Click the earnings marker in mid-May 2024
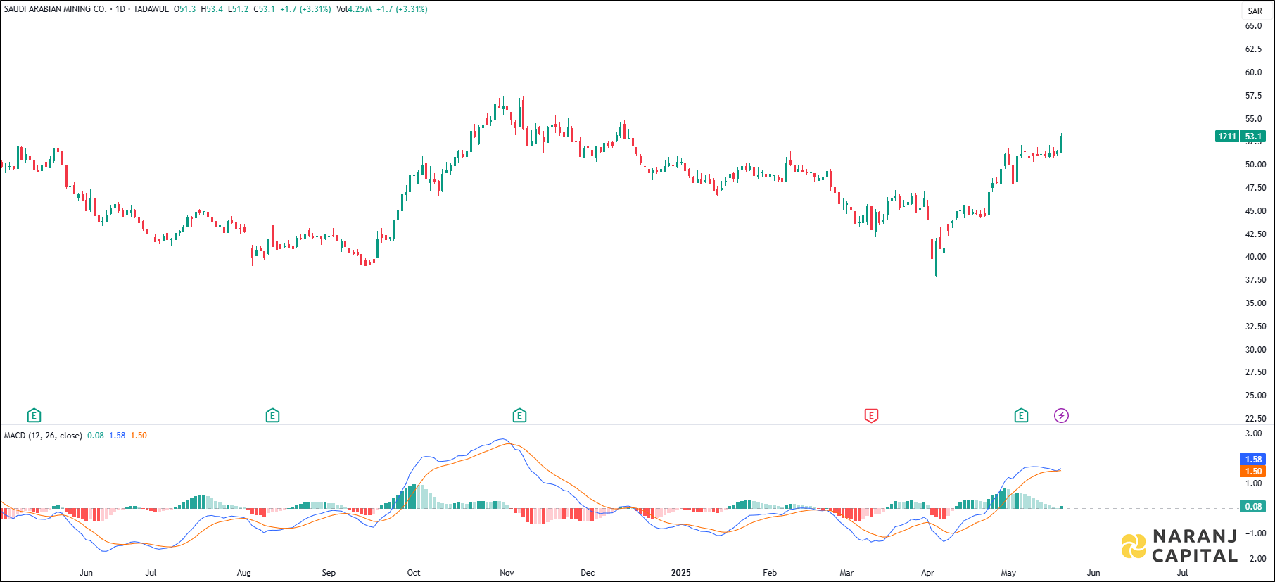The width and height of the screenshot is (1275, 582). tap(34, 415)
